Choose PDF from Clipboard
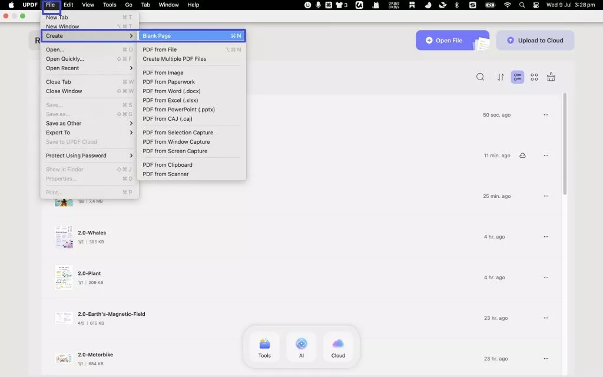603x377 pixels. [x=191, y=165]
